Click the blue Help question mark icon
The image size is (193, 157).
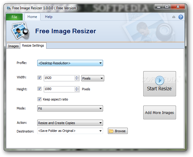[180, 17]
